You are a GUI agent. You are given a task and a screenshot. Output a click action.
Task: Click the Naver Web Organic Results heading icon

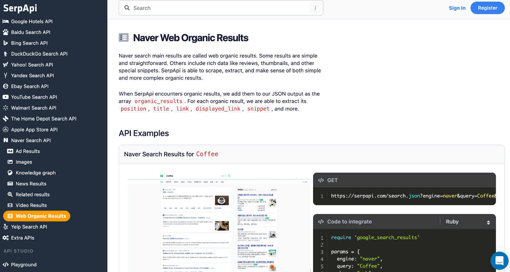point(124,38)
